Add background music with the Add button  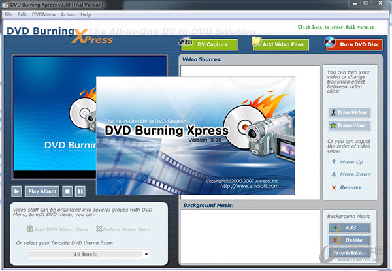(350, 228)
